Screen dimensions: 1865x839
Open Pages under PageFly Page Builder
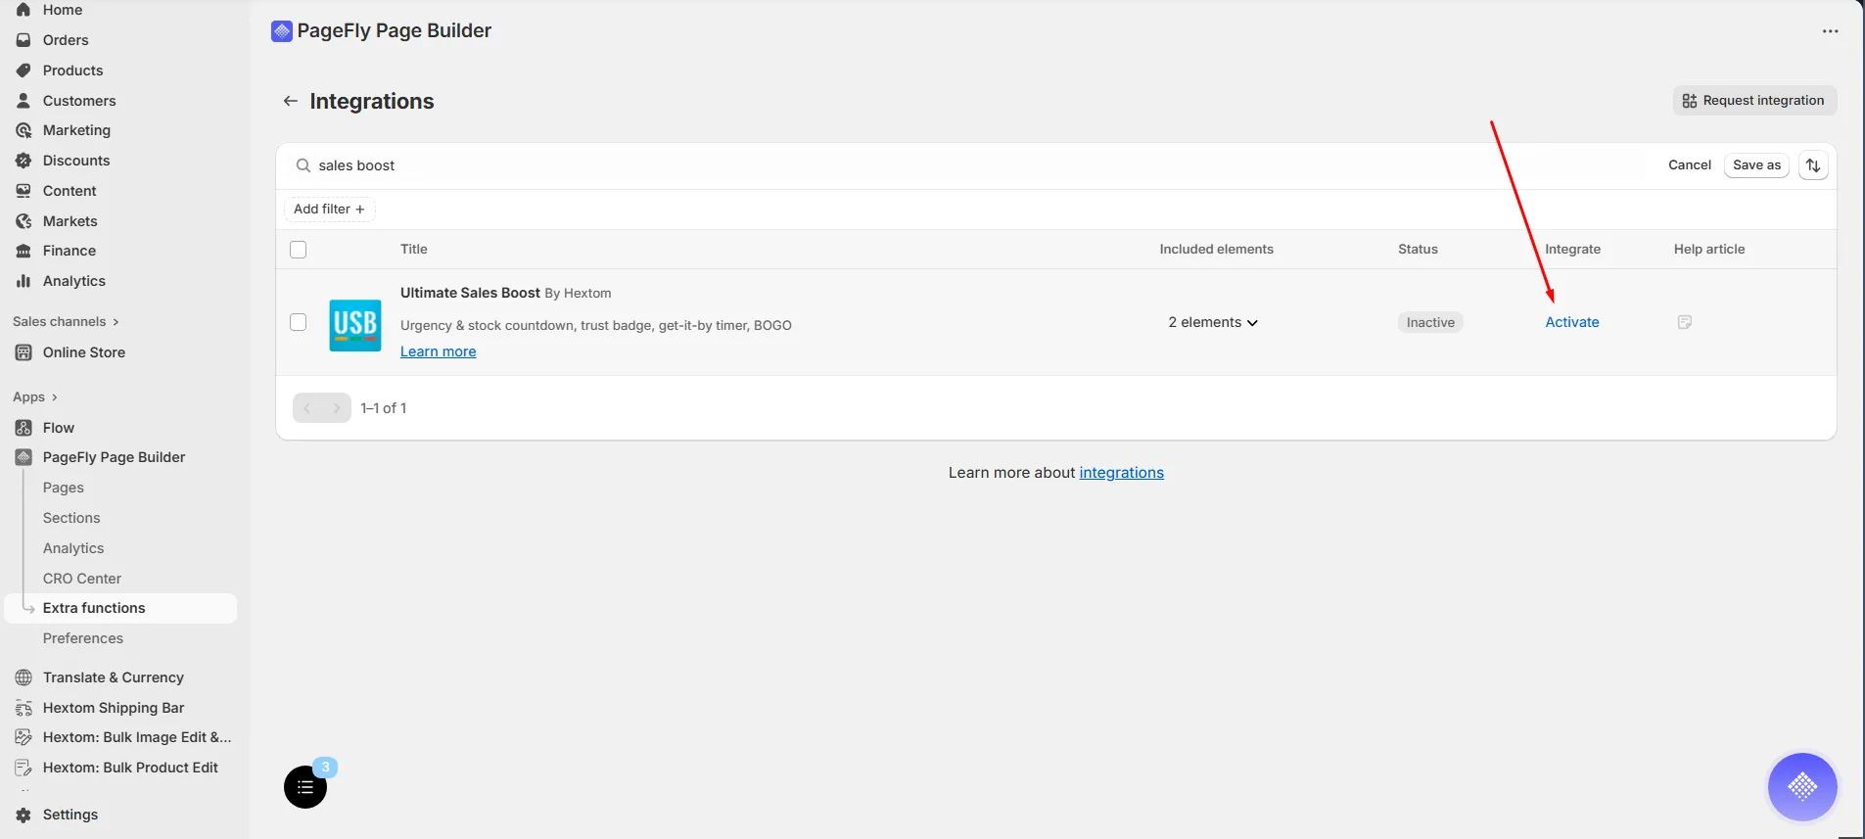pos(64,488)
